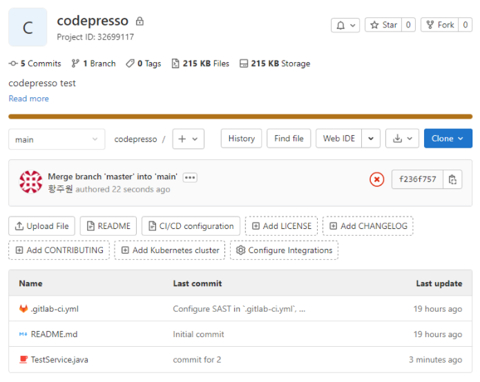The width and height of the screenshot is (480, 382).
Task: Open the Configure SAST commit message
Action: point(239,309)
